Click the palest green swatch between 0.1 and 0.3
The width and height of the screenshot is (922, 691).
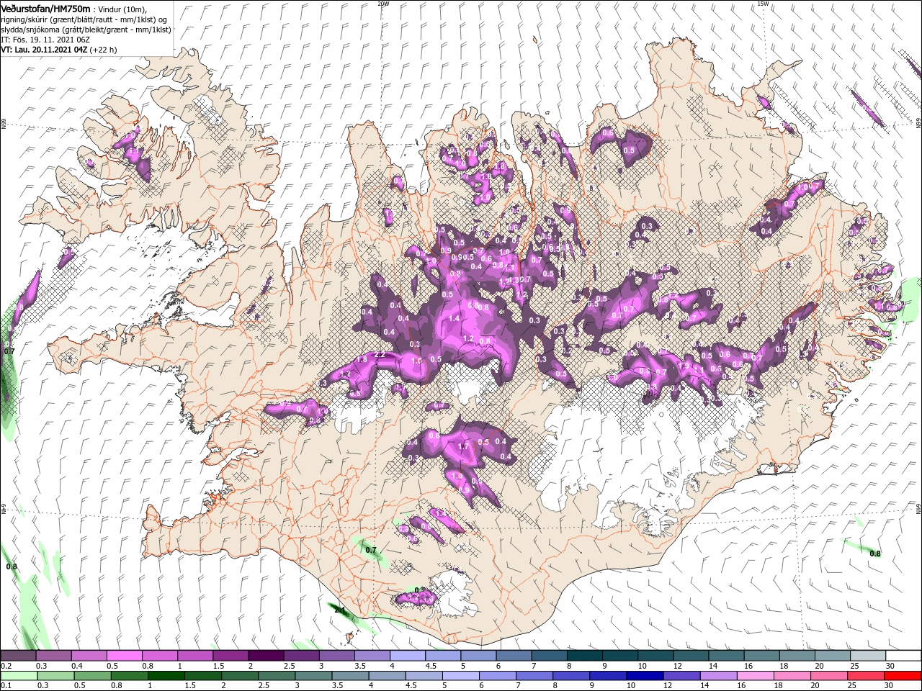click(x=18, y=675)
